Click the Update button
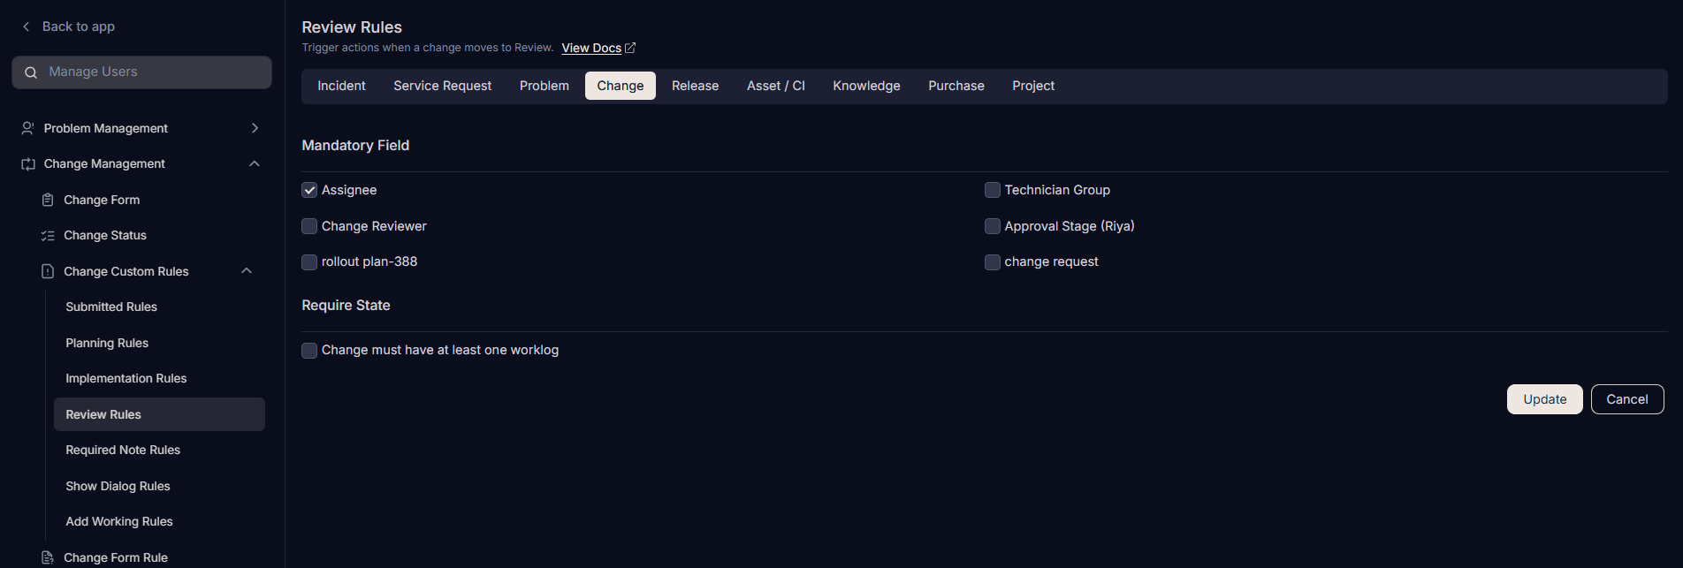This screenshot has height=568, width=1683. pos(1544,399)
